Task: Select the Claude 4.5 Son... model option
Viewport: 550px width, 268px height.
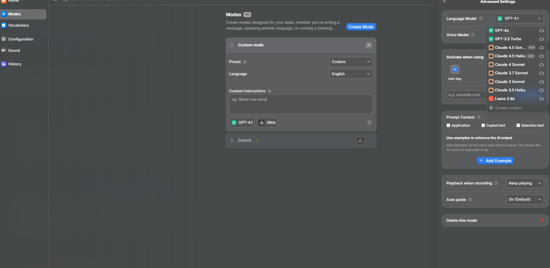Action: click(x=516, y=47)
